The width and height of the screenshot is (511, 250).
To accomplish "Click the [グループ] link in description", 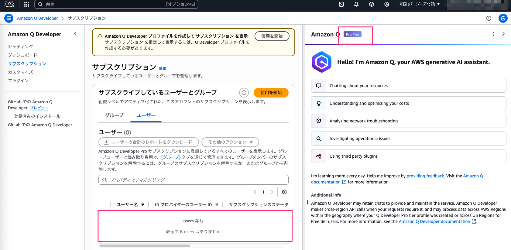I will click(171, 157).
